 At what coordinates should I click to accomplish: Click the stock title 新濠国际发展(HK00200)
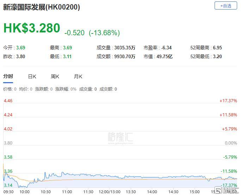tap(42, 7)
